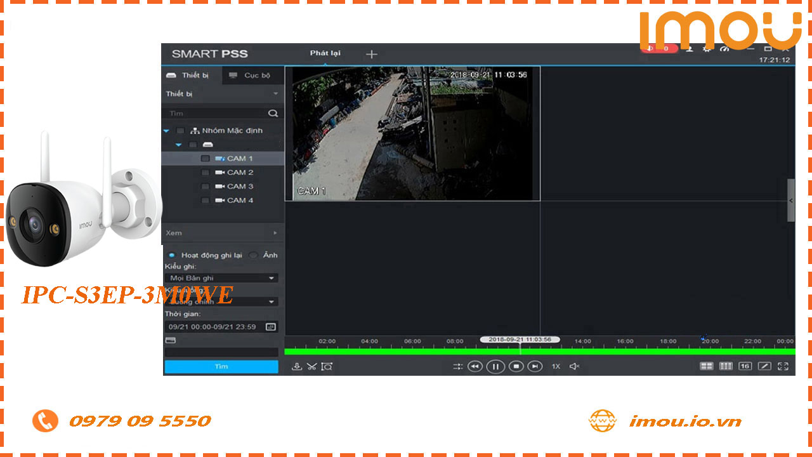Open the export/download recording icon
Screen dimensions: 812x457
click(297, 366)
